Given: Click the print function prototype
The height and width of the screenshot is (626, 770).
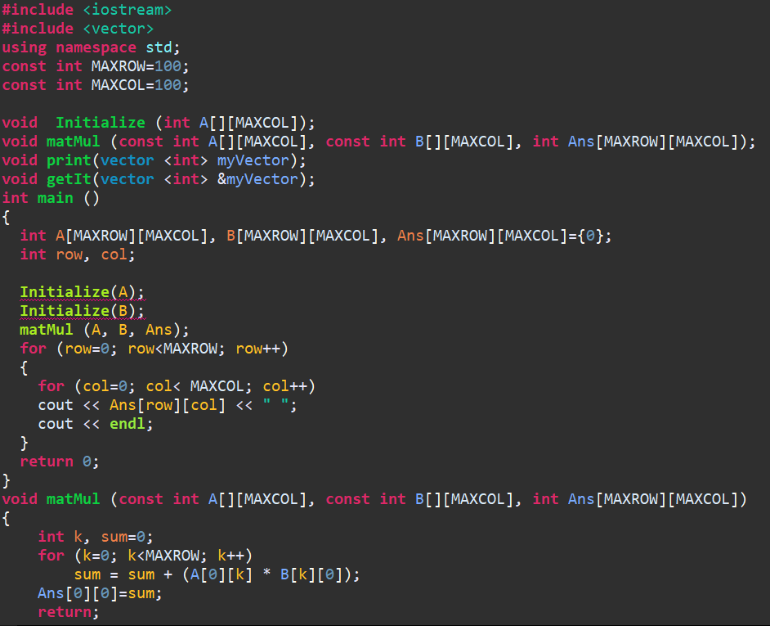Looking at the screenshot, I should (x=69, y=160).
